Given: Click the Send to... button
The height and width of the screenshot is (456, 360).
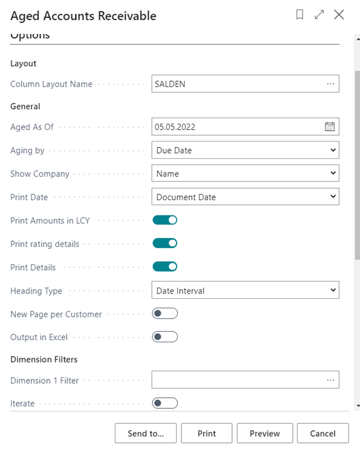Looking at the screenshot, I should 146,433.
